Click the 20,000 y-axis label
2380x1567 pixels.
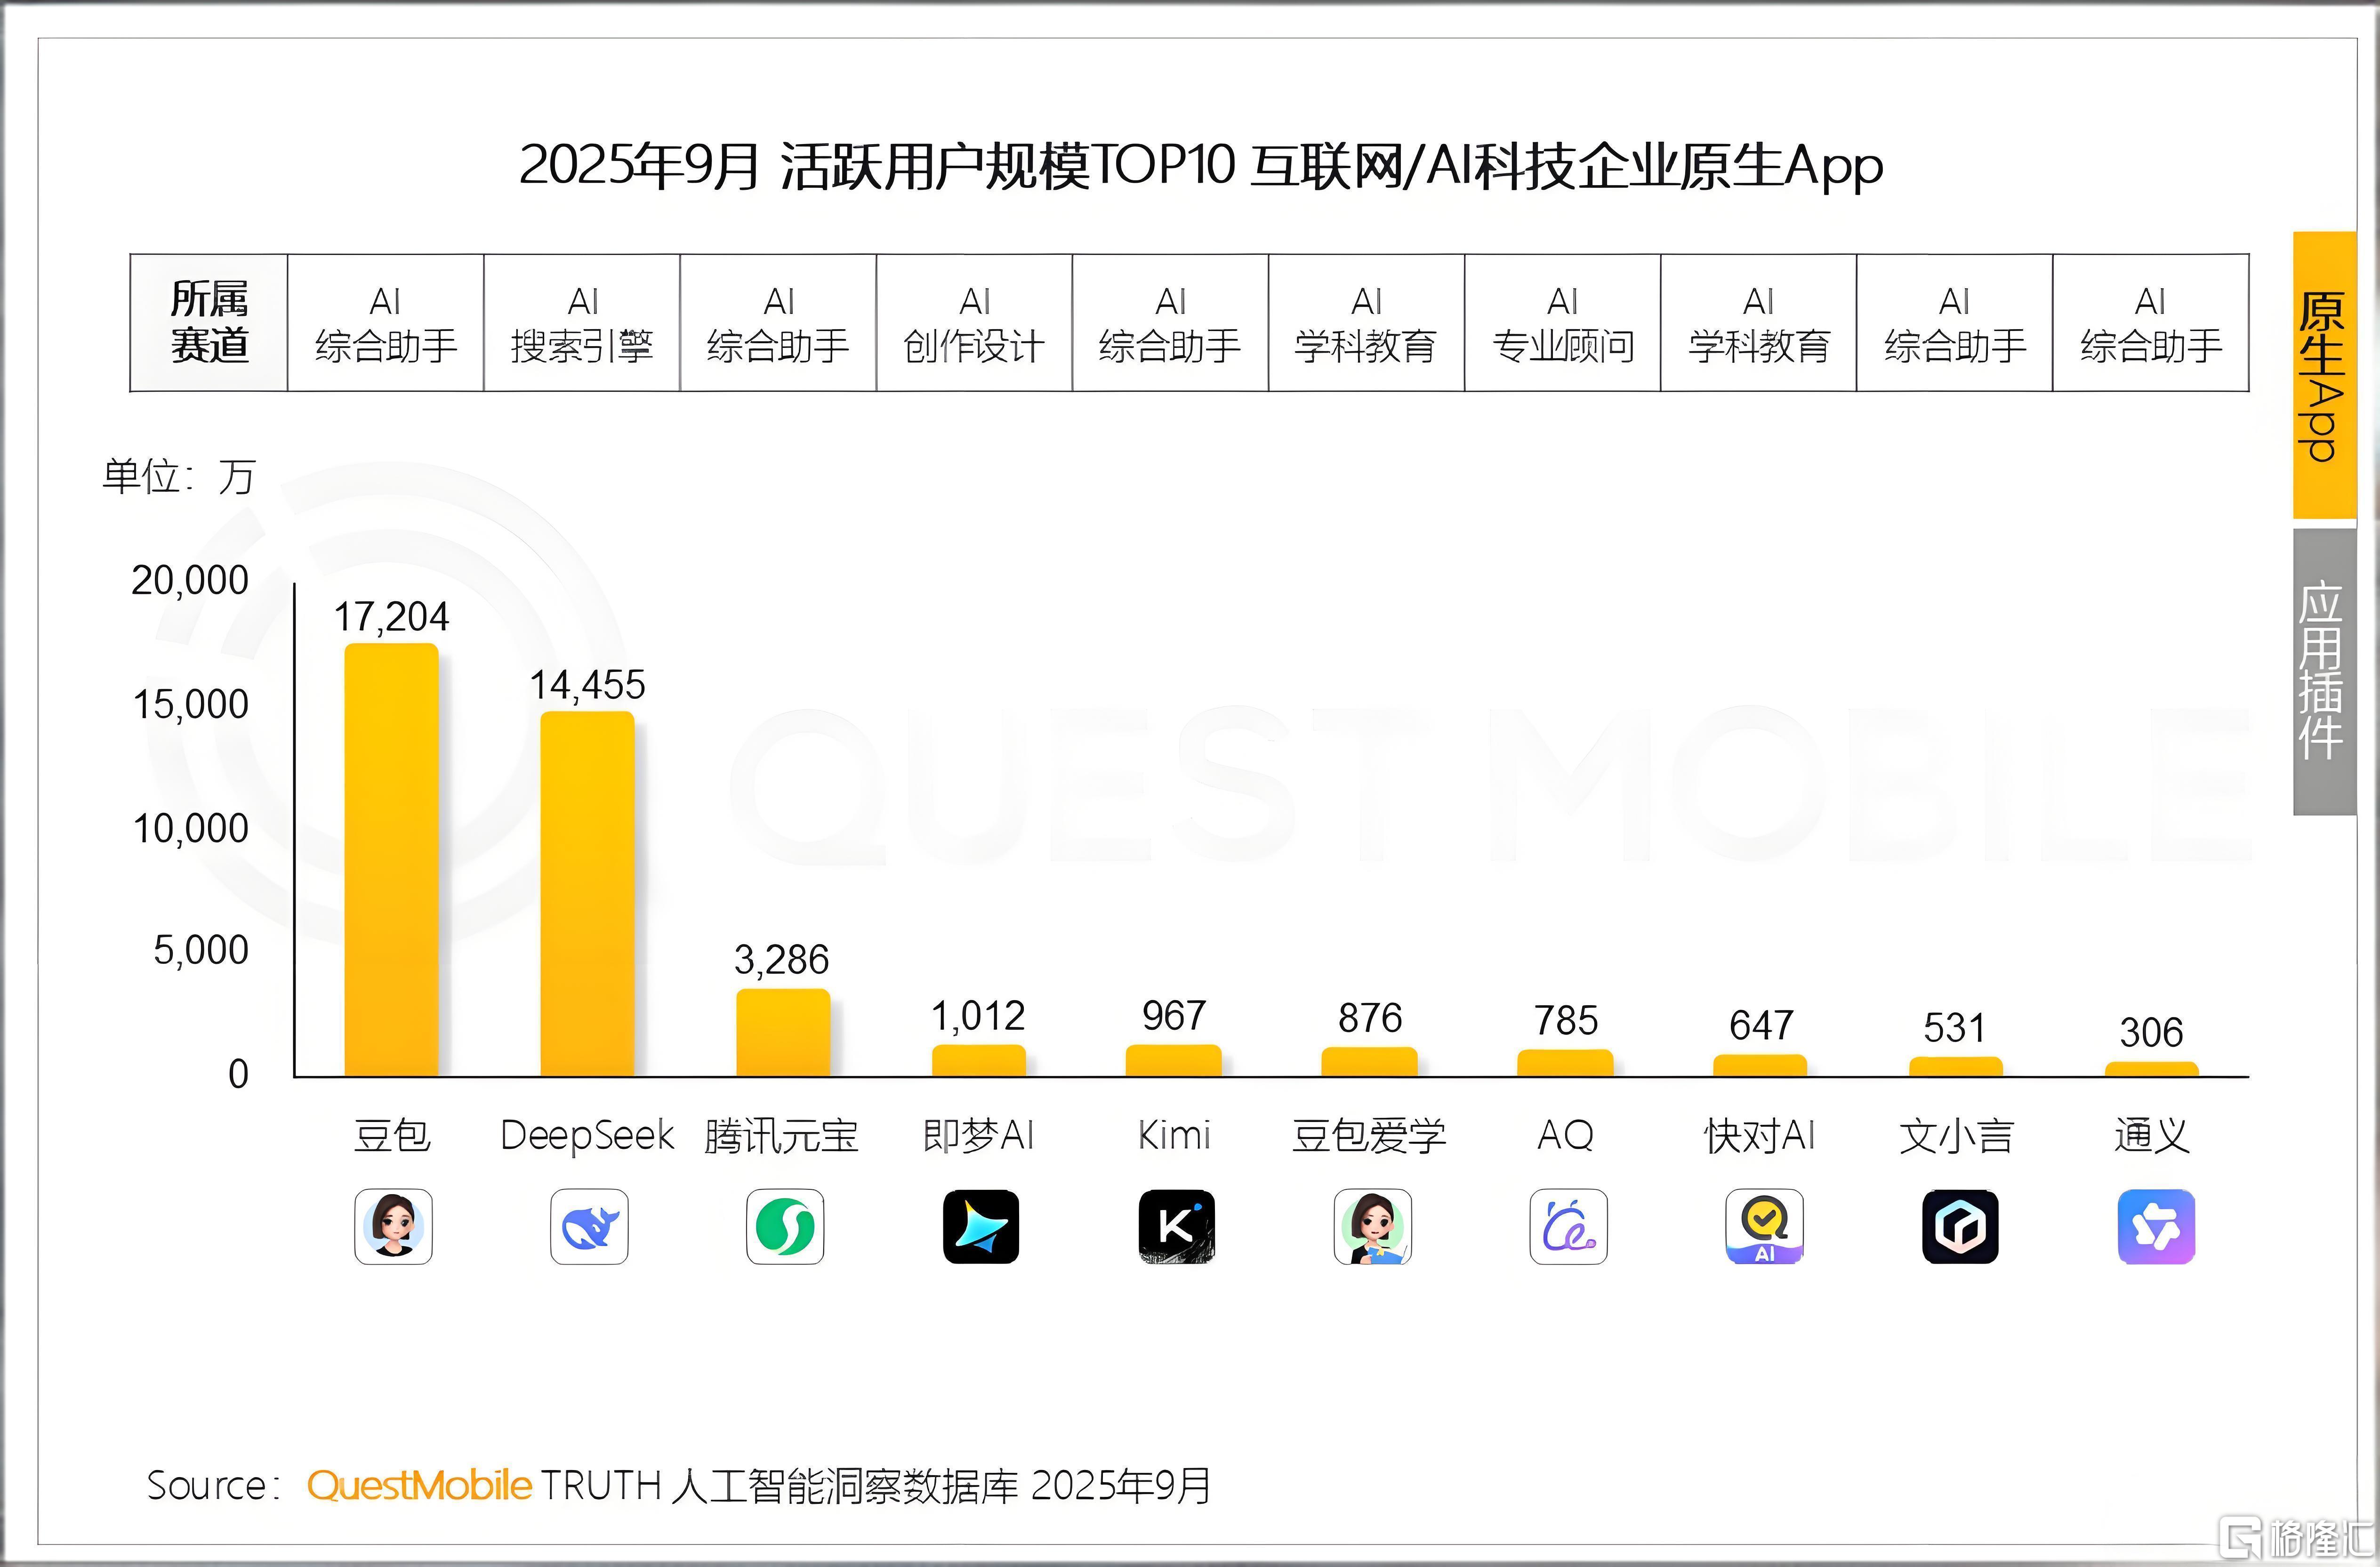(190, 581)
